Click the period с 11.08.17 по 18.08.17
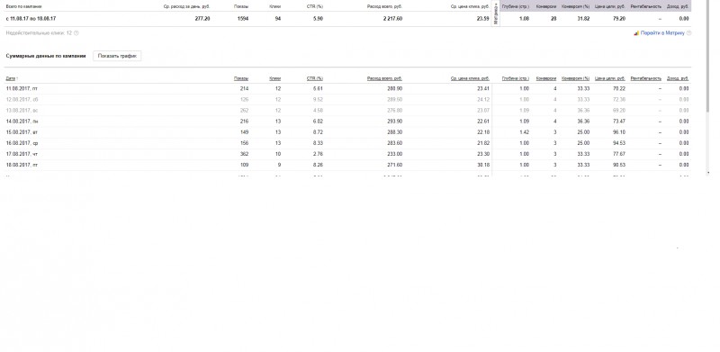720x352 pixels. 31,19
